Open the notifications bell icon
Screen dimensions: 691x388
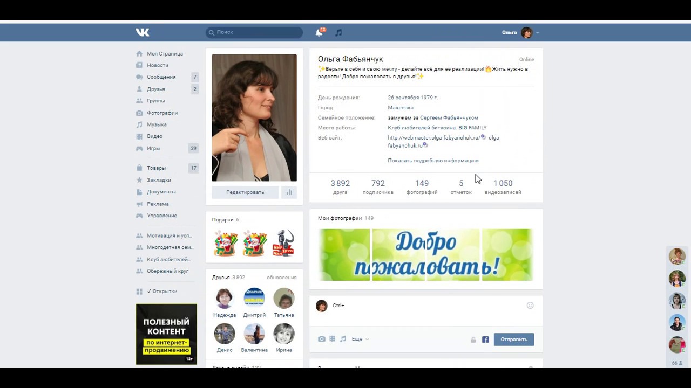(x=319, y=33)
